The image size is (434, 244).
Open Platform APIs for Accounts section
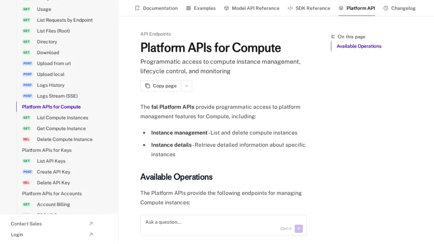(x=52, y=193)
